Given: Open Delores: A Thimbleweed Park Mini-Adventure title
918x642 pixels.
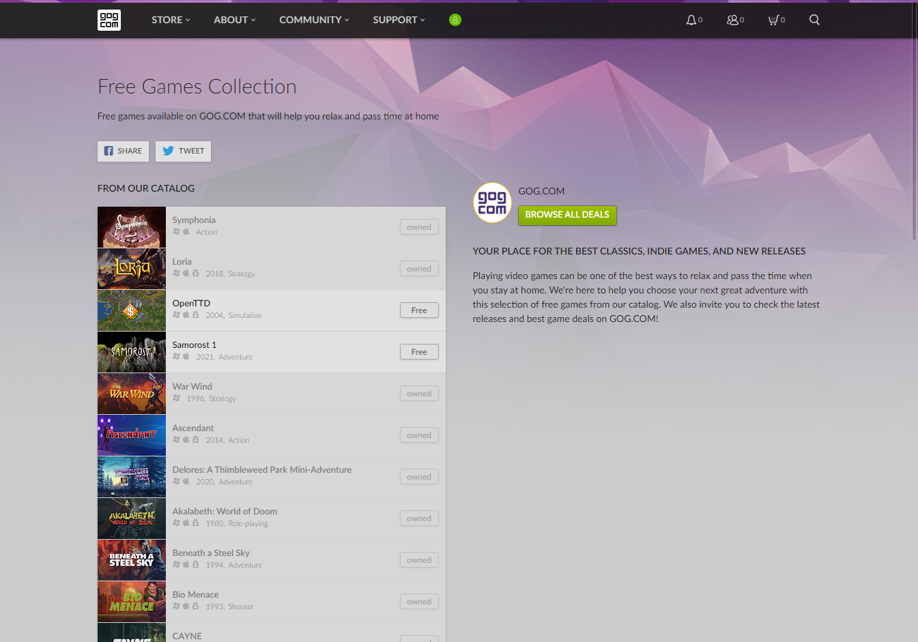Looking at the screenshot, I should [262, 469].
